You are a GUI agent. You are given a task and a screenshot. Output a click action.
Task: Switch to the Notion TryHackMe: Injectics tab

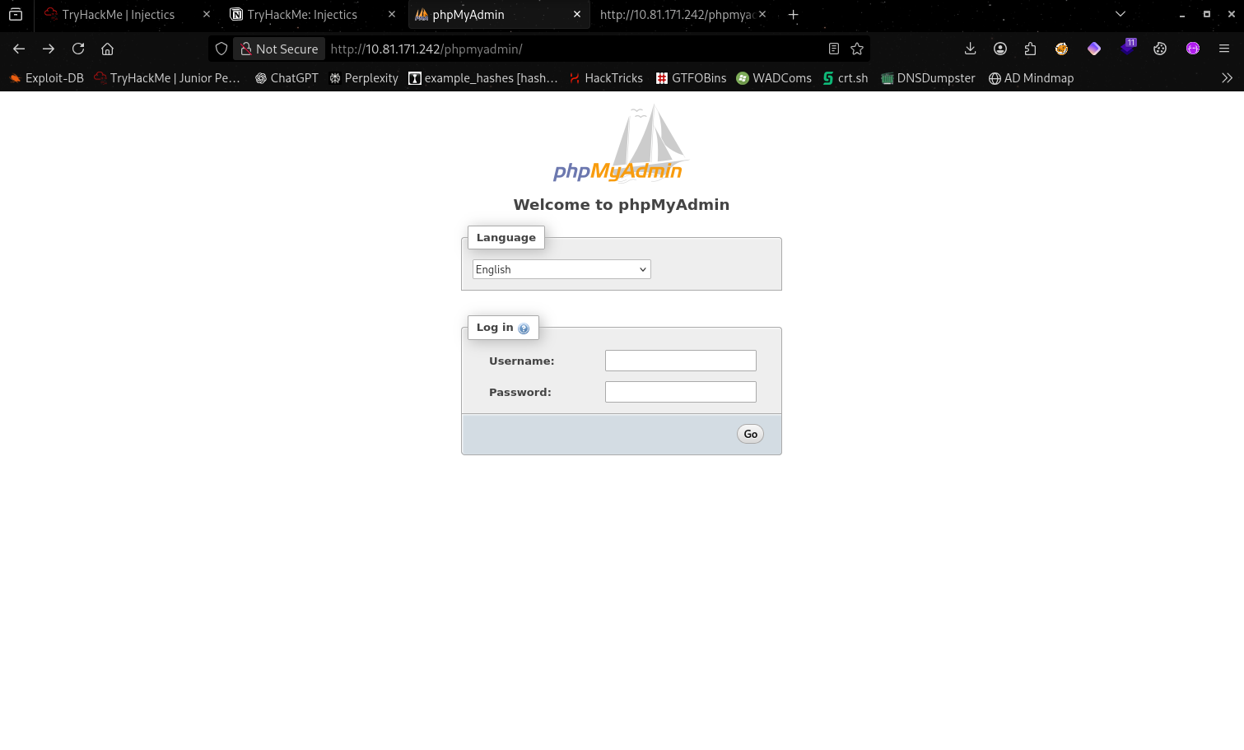click(x=302, y=15)
